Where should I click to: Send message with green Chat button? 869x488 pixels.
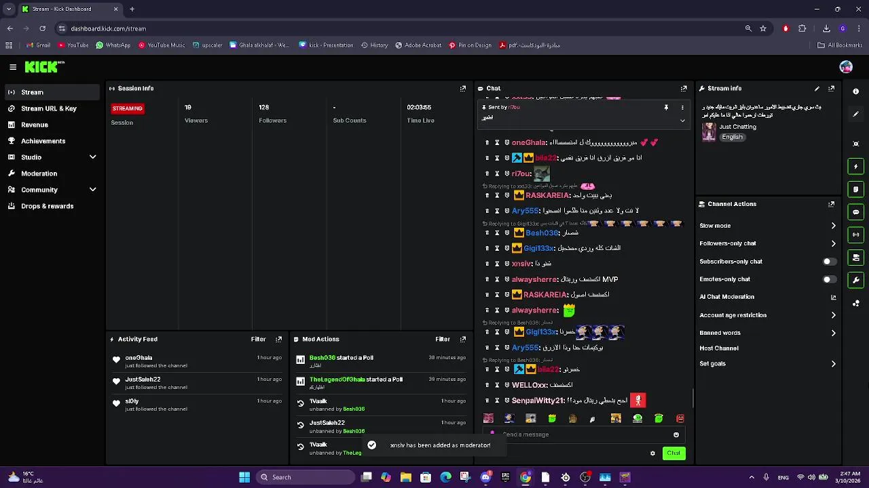click(x=673, y=453)
